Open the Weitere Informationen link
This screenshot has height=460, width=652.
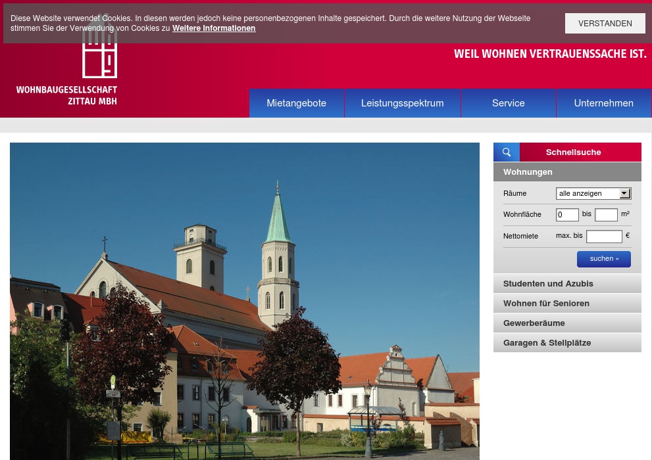[x=213, y=28]
